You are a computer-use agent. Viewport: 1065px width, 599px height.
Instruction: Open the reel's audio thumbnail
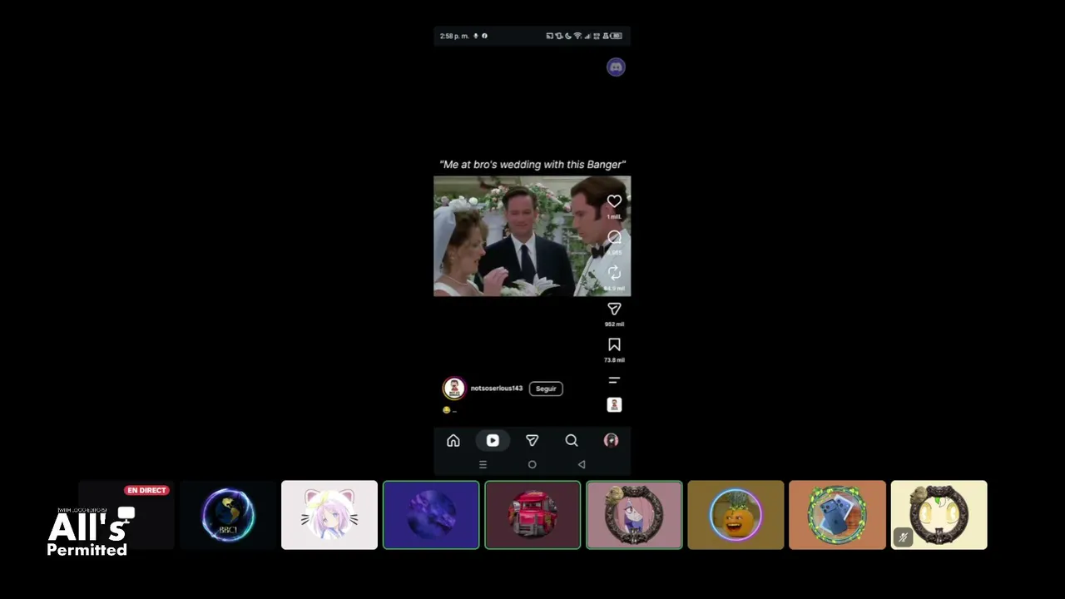pyautogui.click(x=614, y=405)
